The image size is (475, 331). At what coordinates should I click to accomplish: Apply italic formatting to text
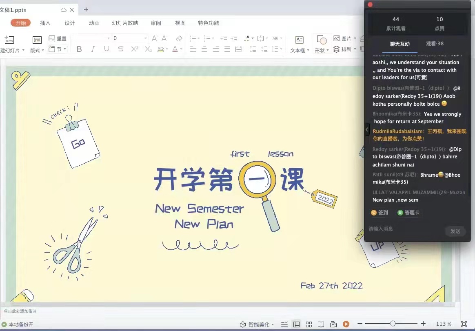coord(93,49)
